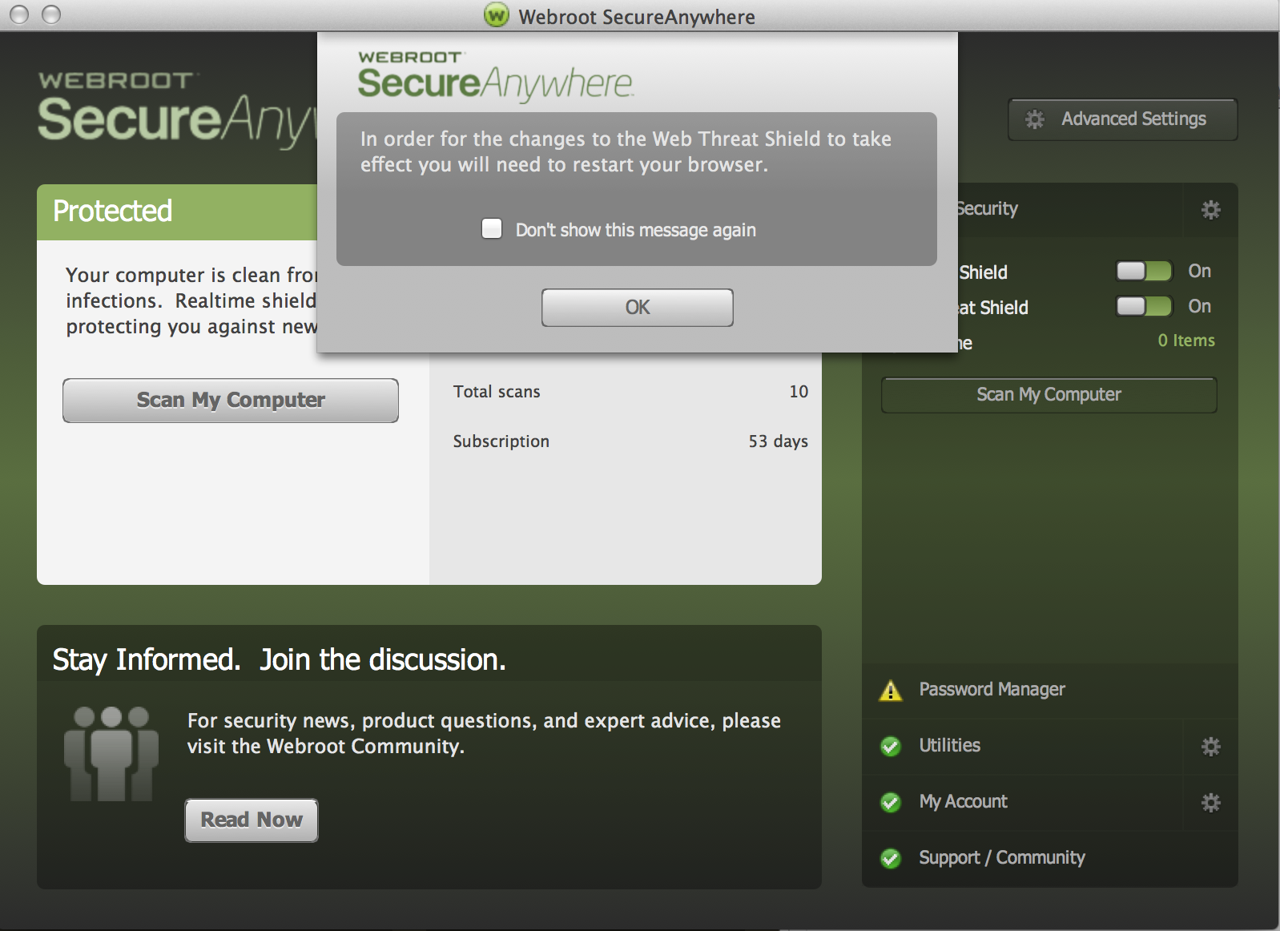Click OK to dismiss the restart message
Viewport: 1280px width, 931px height.
(637, 308)
